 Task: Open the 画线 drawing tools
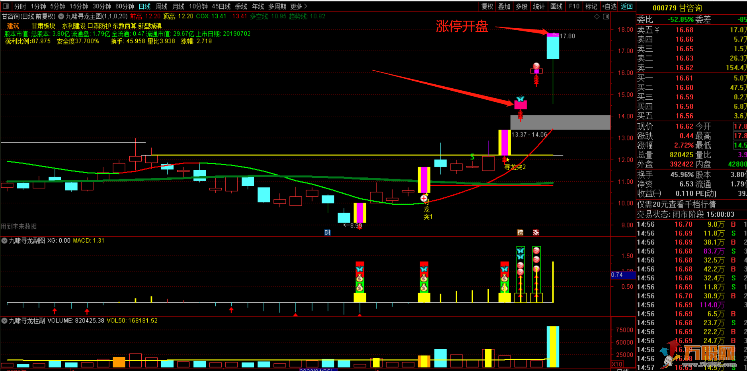coord(556,6)
